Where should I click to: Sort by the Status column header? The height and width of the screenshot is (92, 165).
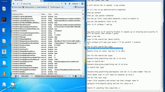tap(44, 14)
